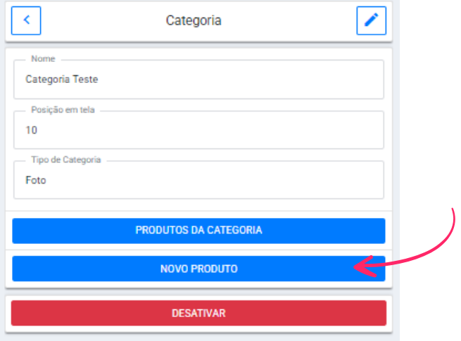Open Produtos da Categoria
Viewport: 461px width, 341px height.
pyautogui.click(x=198, y=231)
